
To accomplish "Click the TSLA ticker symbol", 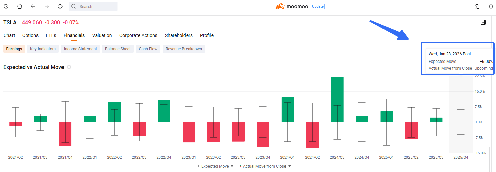I will [x=10, y=22].
